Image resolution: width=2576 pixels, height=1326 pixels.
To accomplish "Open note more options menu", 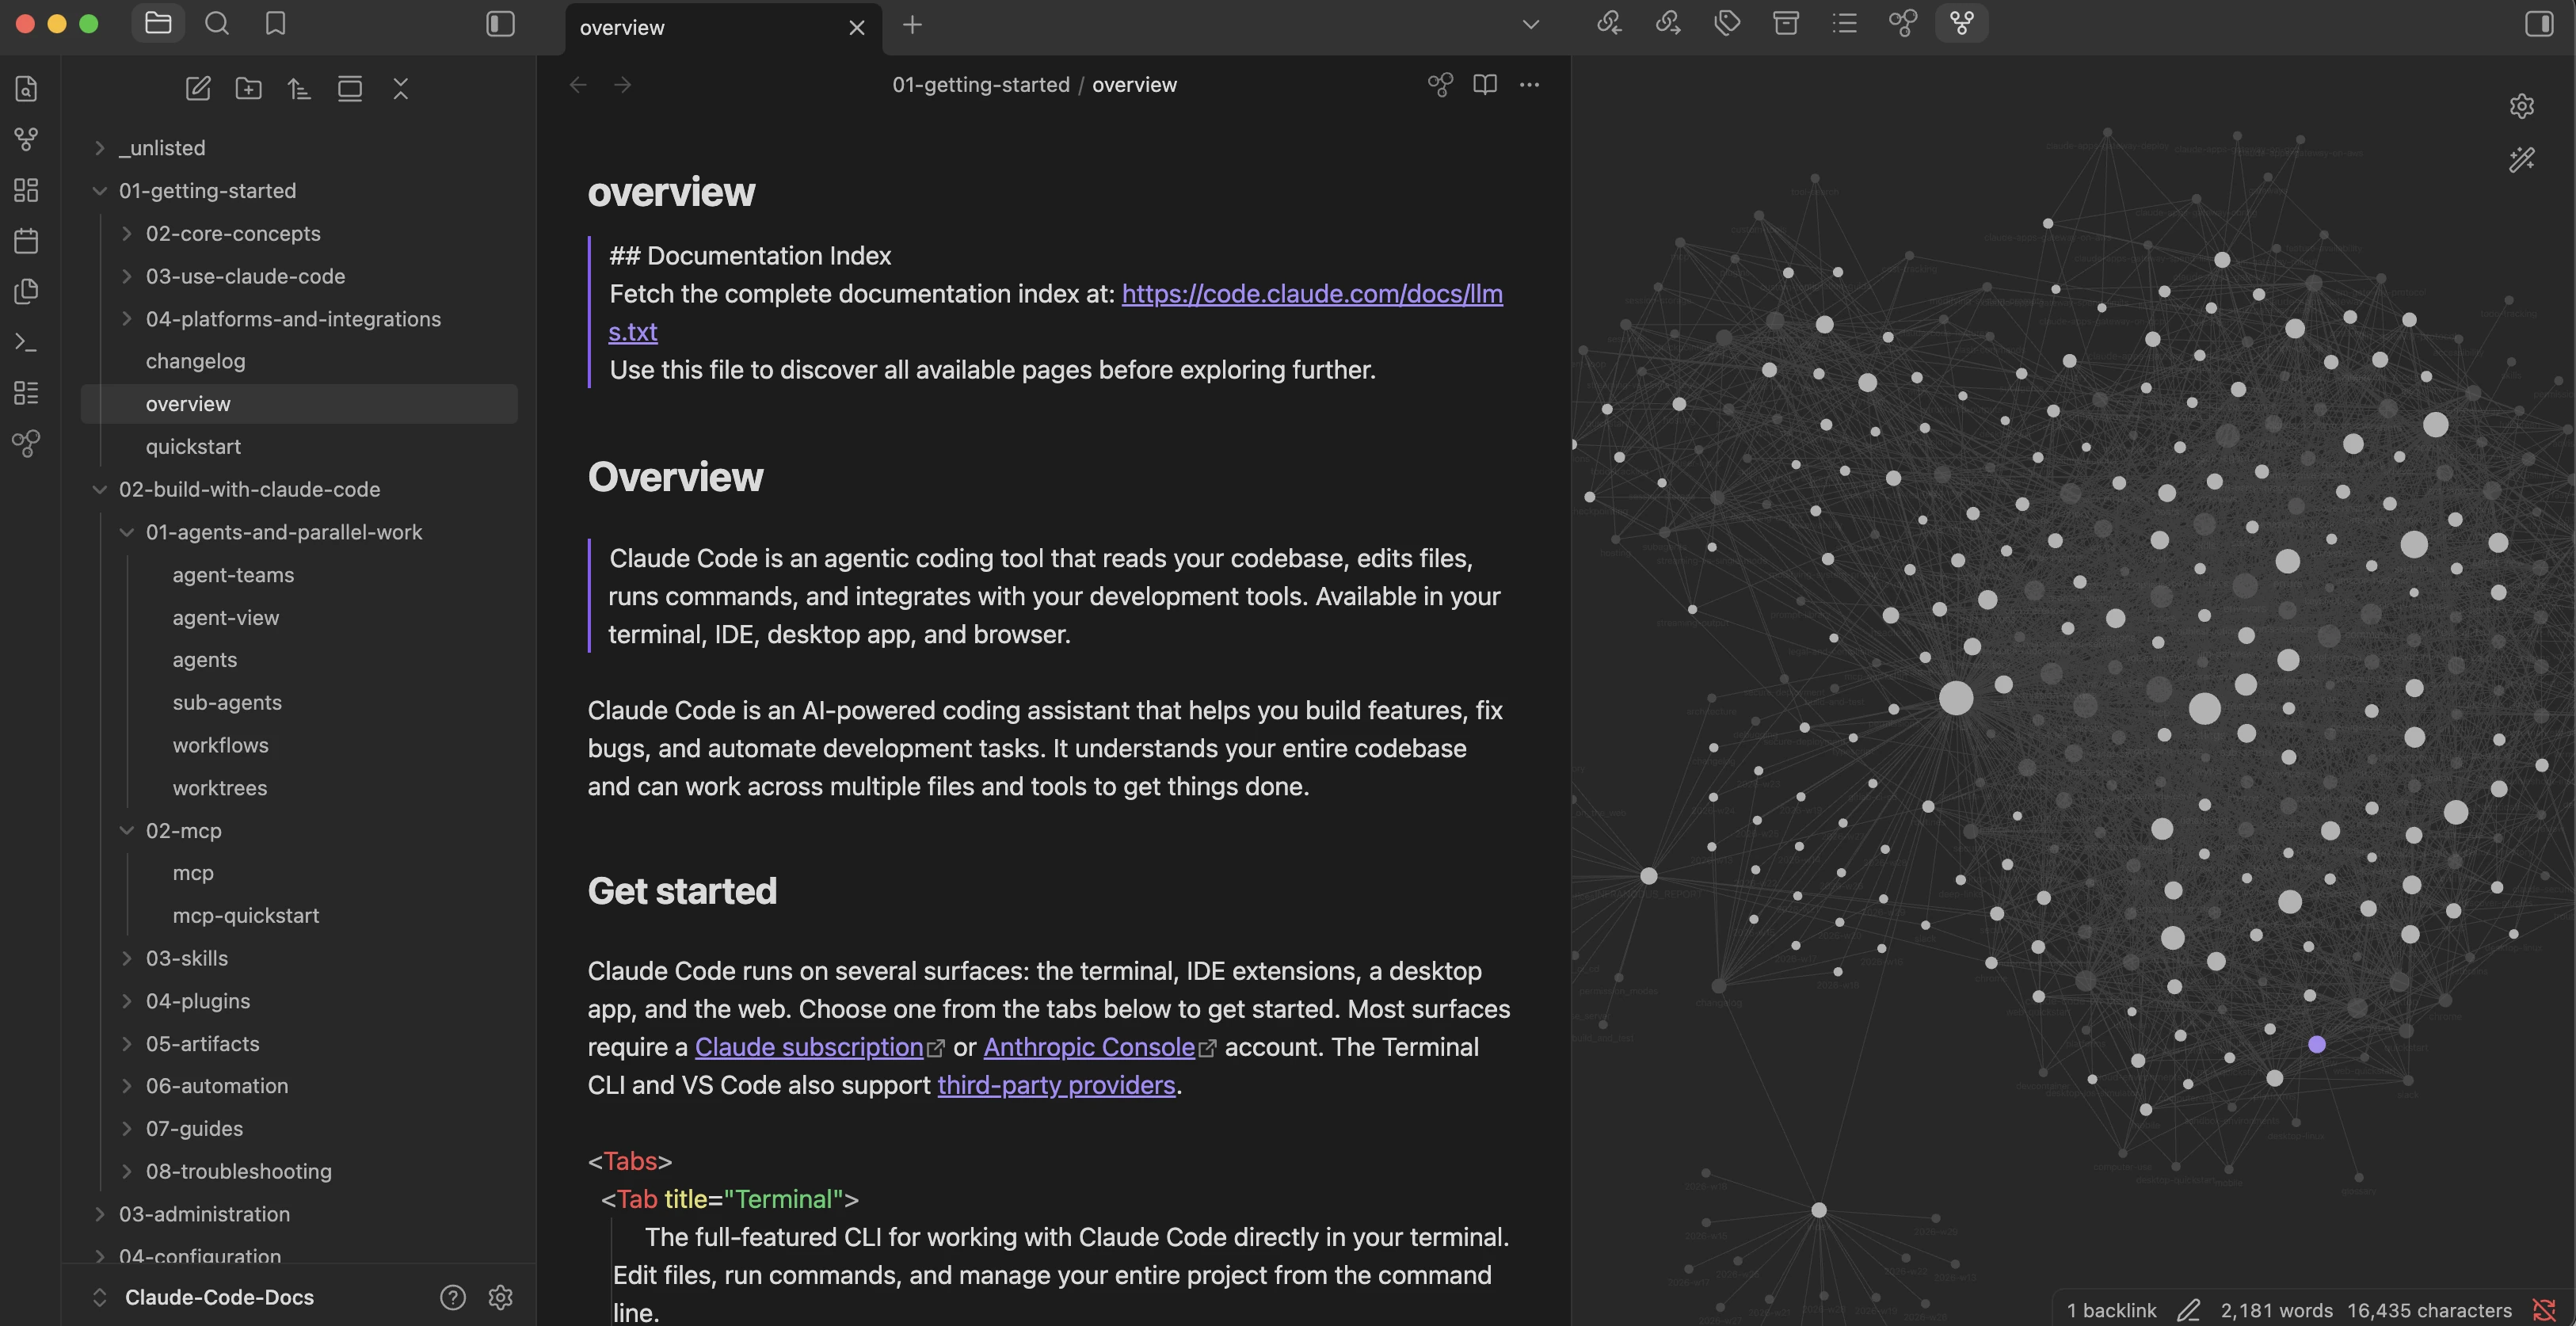I will [1529, 85].
